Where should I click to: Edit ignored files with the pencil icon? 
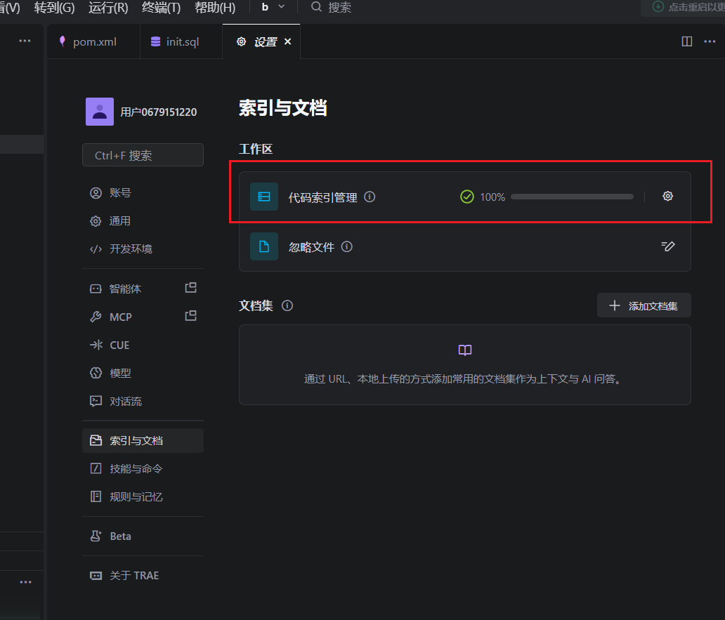667,246
